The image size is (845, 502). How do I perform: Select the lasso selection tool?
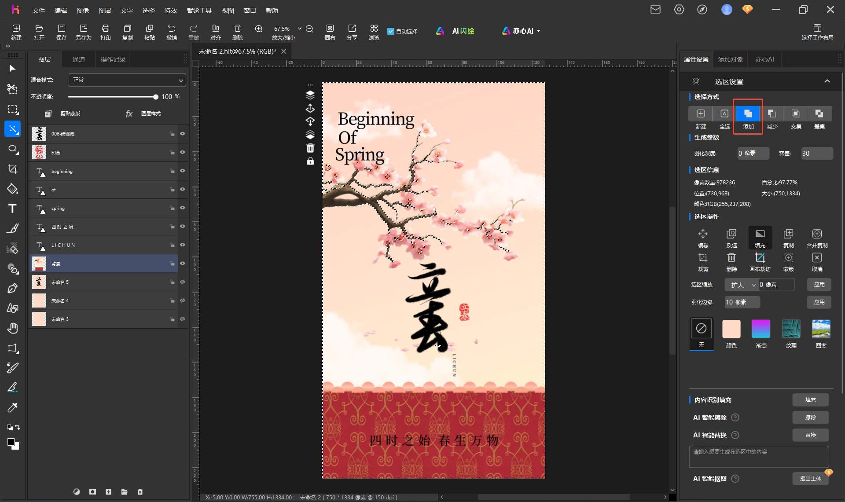tap(12, 150)
